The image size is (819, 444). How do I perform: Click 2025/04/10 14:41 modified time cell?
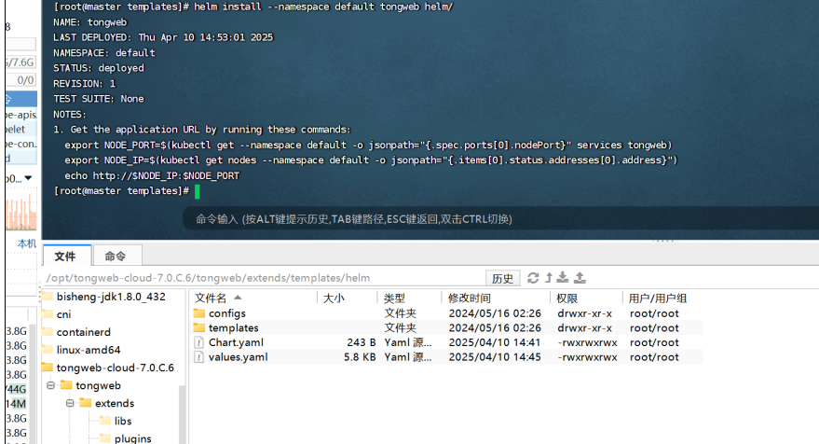(x=495, y=342)
